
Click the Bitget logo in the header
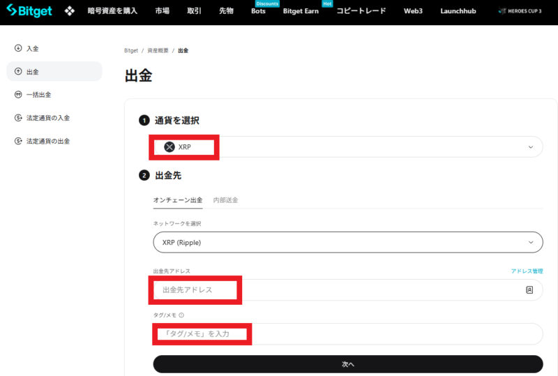[29, 10]
